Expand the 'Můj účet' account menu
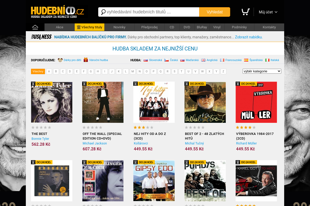310x206 pixels. 268,12
